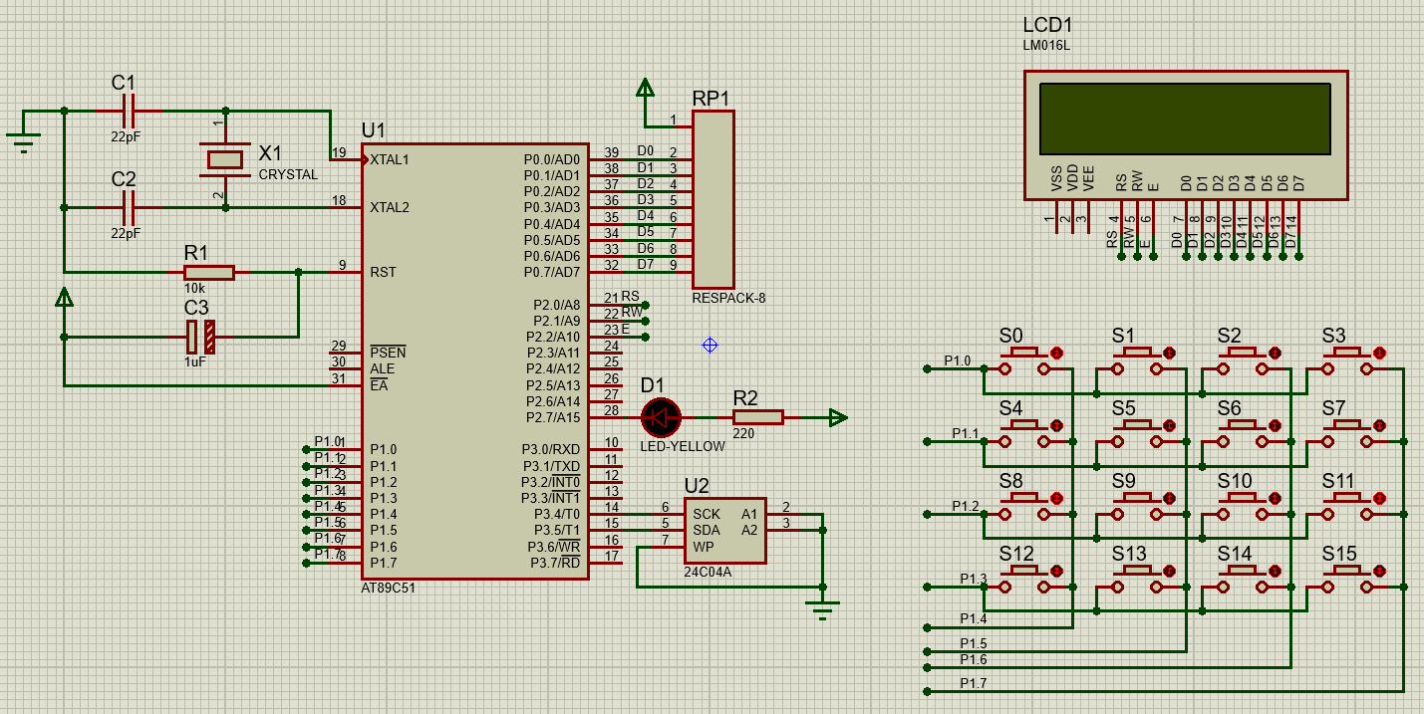The height and width of the screenshot is (714, 1424).
Task: Click the U1 reference label
Action: point(373,130)
